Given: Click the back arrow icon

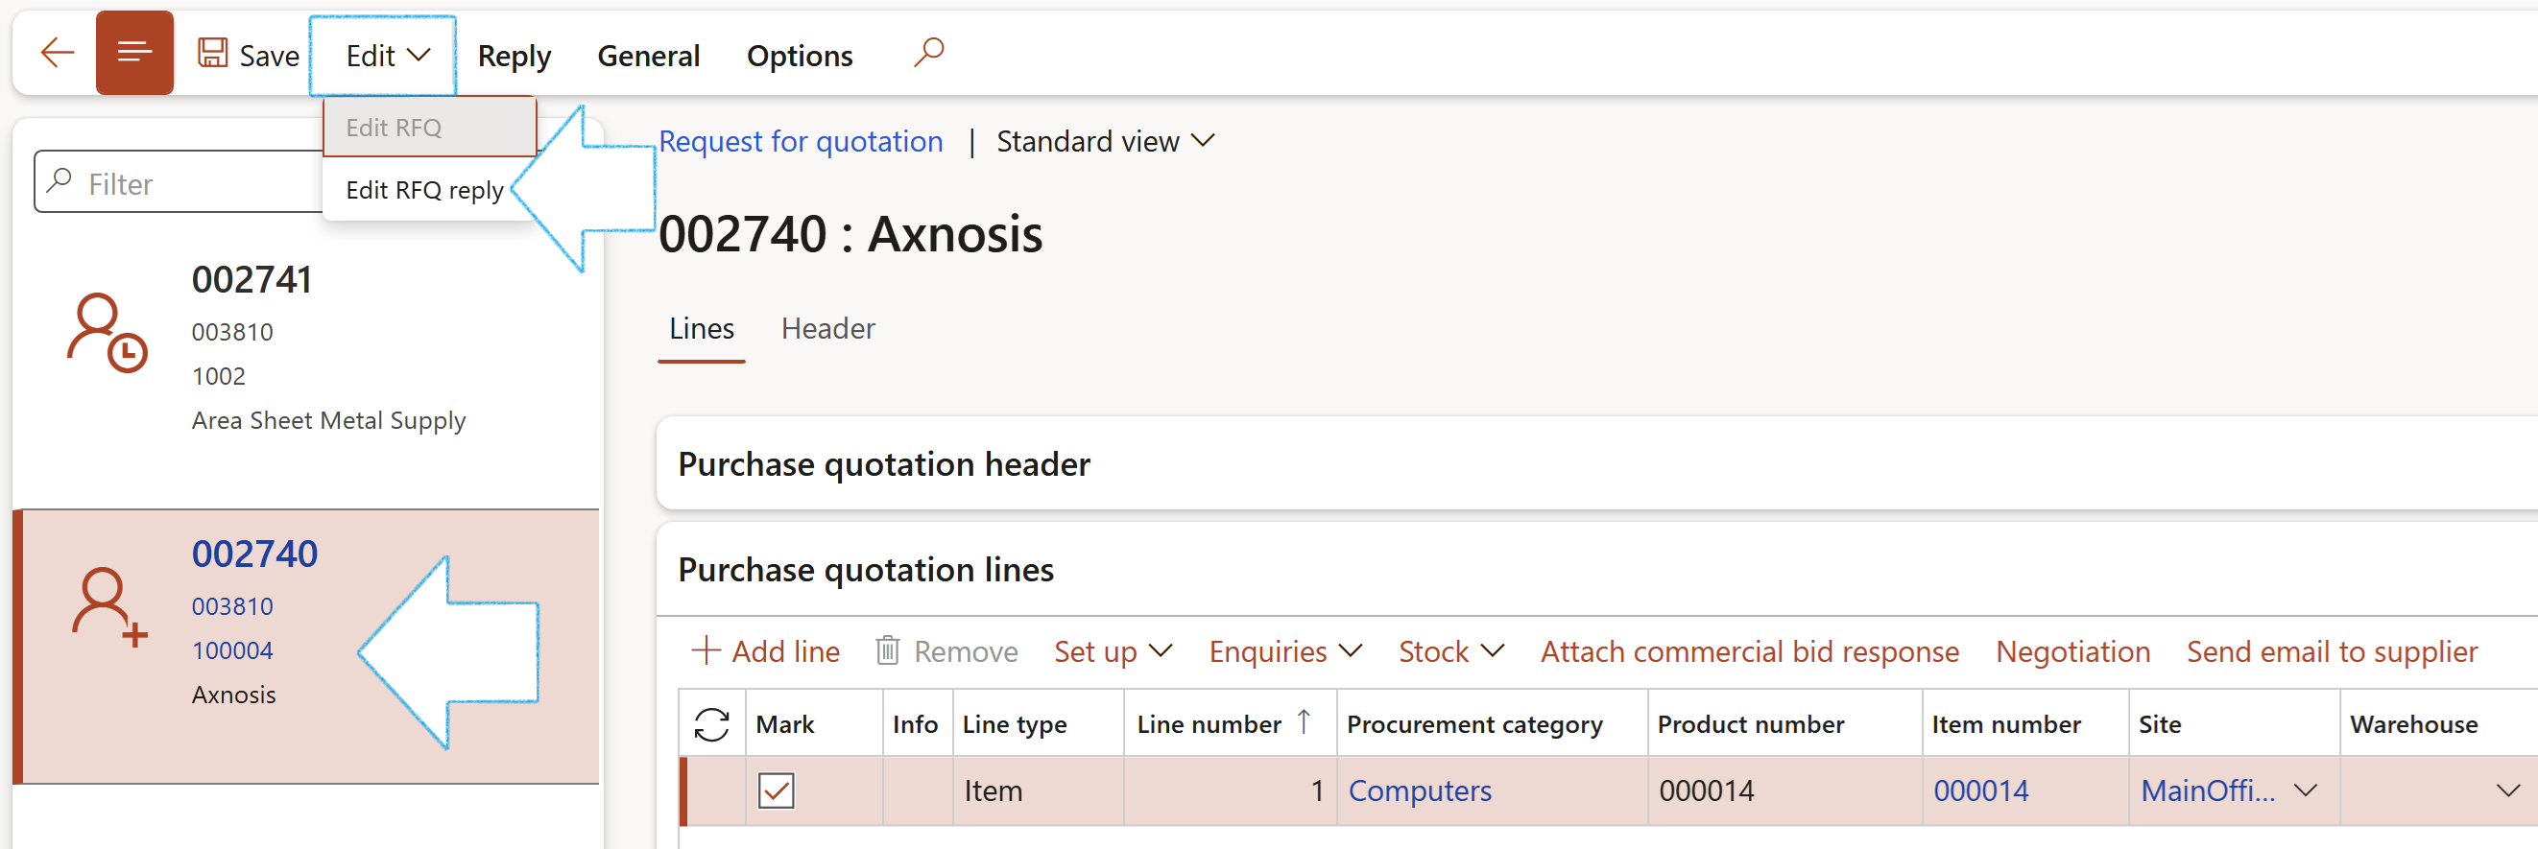Looking at the screenshot, I should coord(58,52).
